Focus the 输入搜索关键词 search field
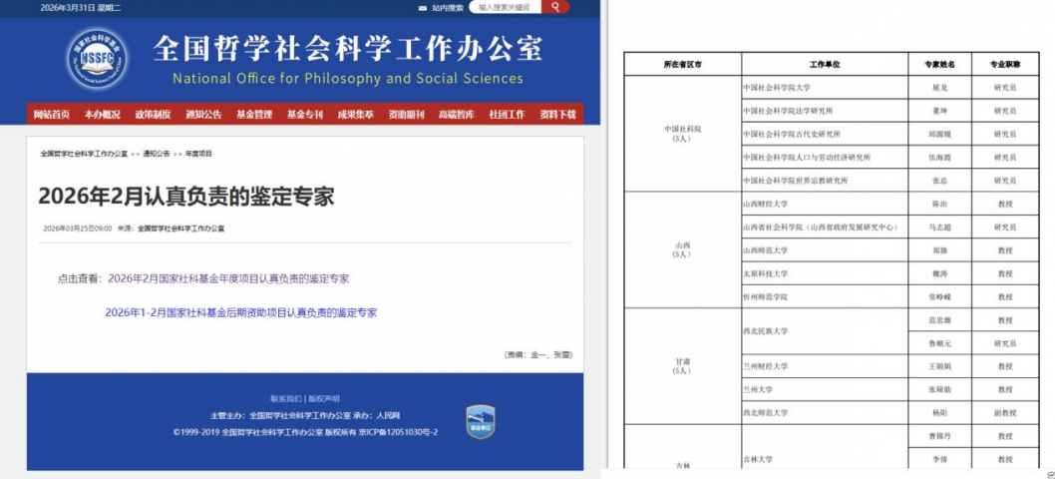The image size is (1055, 479). pyautogui.click(x=505, y=7)
